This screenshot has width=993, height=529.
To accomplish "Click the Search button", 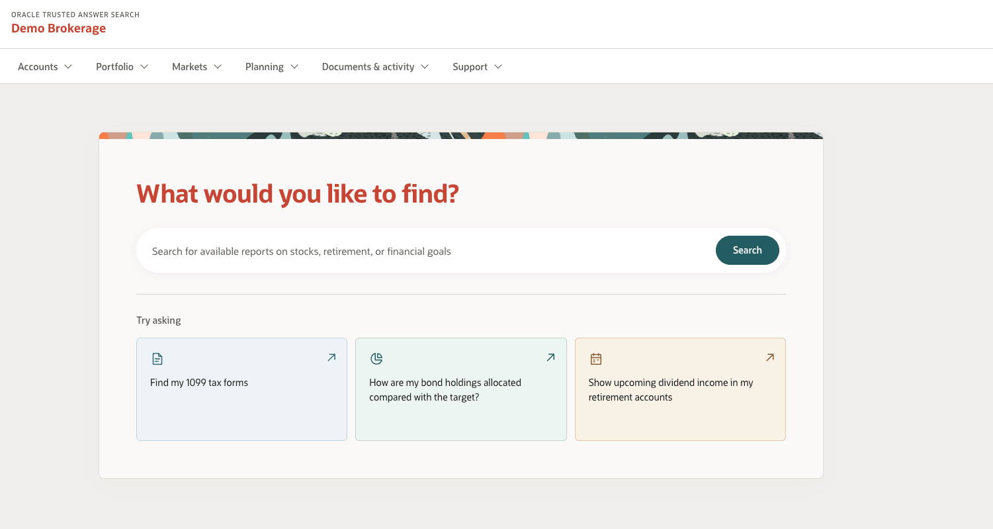I will [x=748, y=250].
